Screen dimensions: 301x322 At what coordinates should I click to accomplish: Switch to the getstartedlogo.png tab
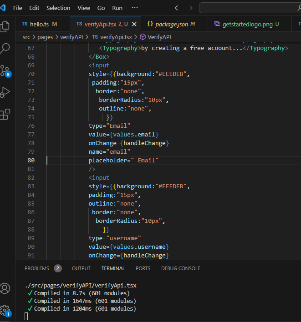click(250, 24)
